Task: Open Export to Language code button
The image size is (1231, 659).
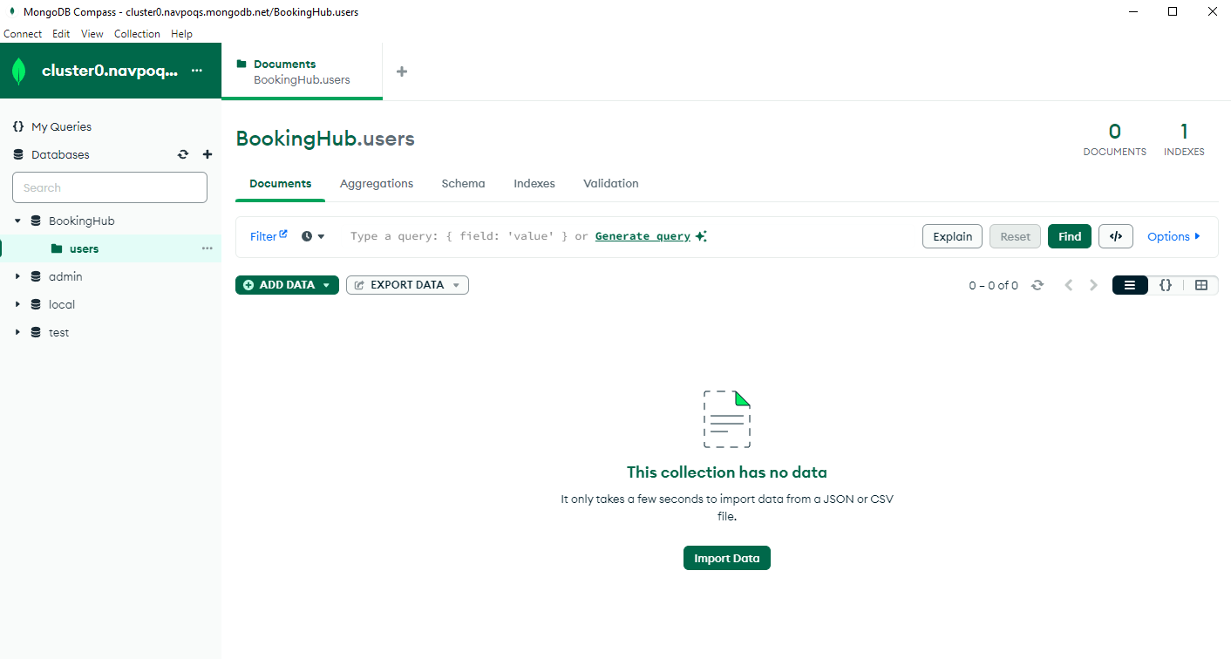Action: [1116, 236]
